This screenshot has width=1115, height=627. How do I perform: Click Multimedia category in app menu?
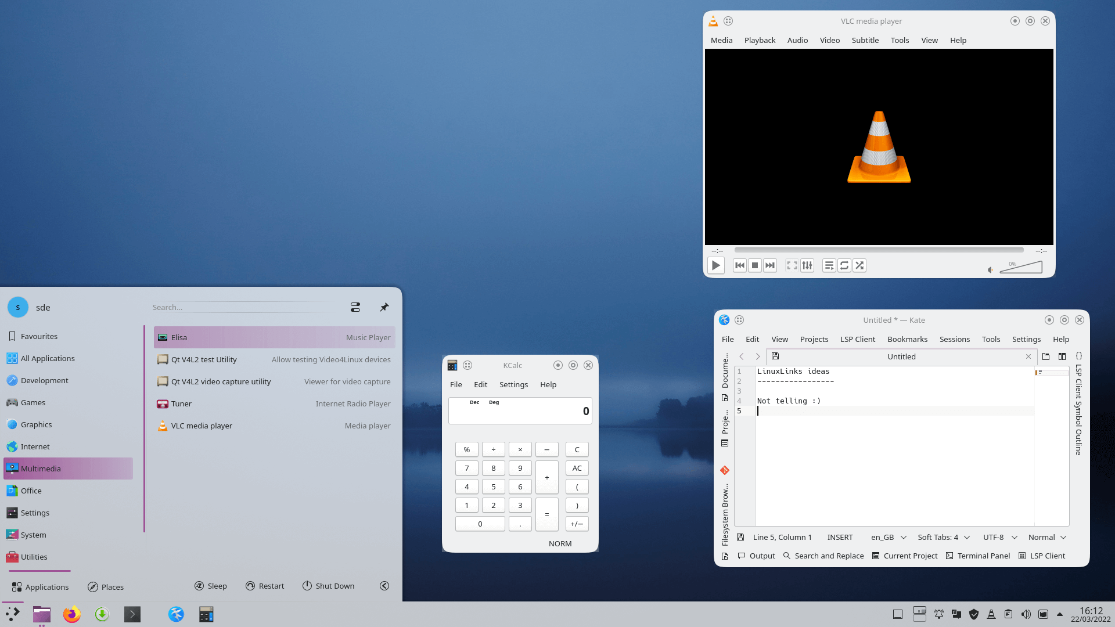[67, 468]
